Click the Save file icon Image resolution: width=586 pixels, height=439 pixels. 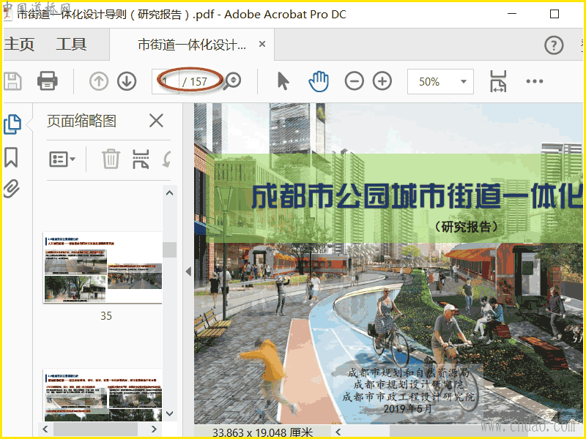click(12, 81)
